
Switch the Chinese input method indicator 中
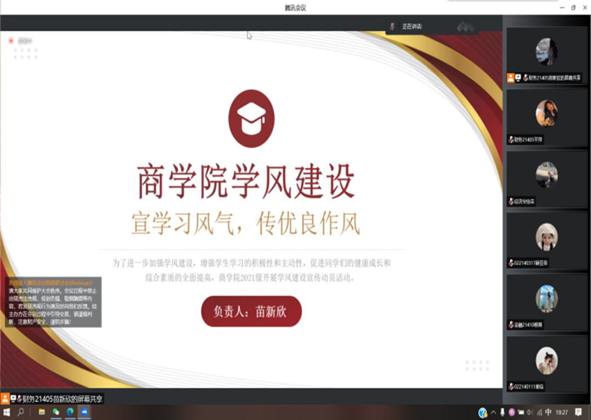click(548, 412)
